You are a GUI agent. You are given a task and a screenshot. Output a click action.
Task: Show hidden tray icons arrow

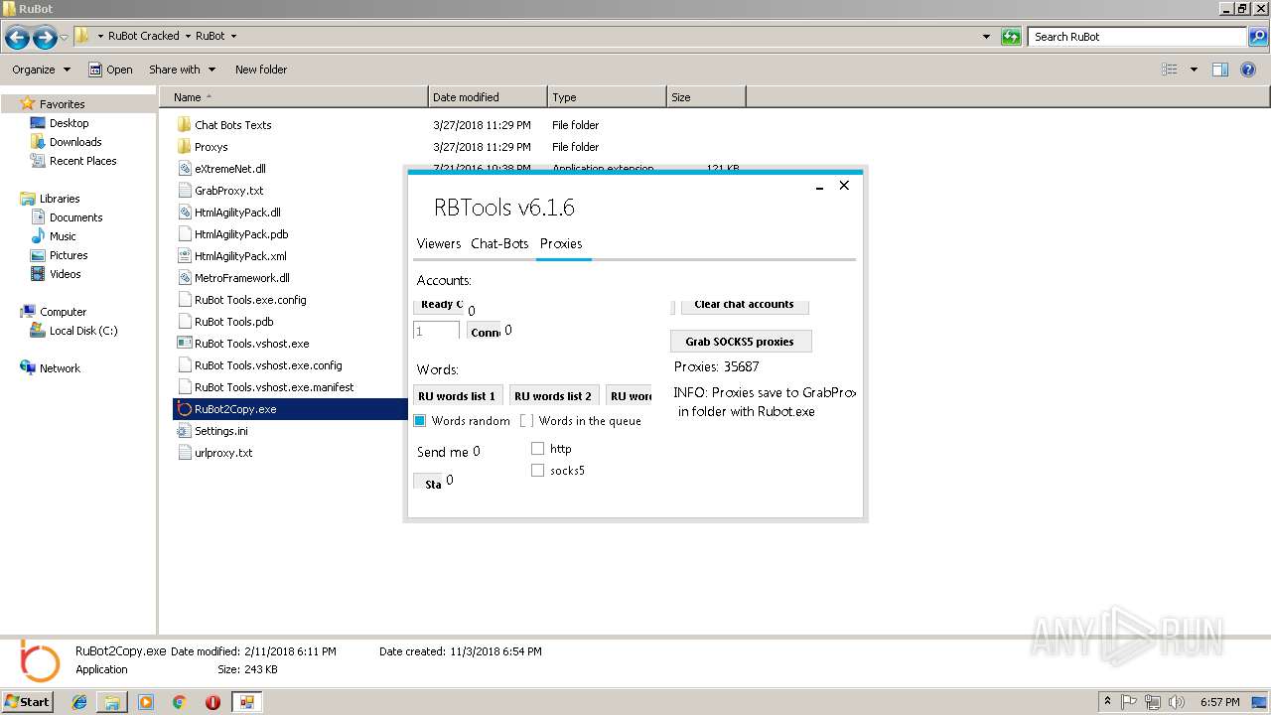pos(1106,702)
